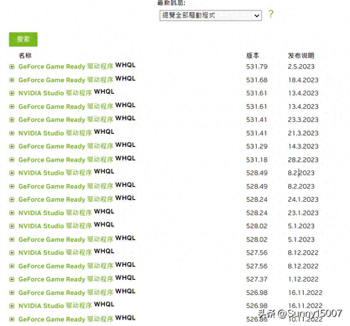Expand the GeForce Game Ready 527.56 row

coord(12,266)
